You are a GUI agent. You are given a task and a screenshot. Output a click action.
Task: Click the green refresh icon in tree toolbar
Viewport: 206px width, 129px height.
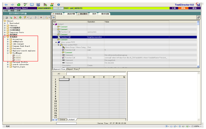click(20, 18)
